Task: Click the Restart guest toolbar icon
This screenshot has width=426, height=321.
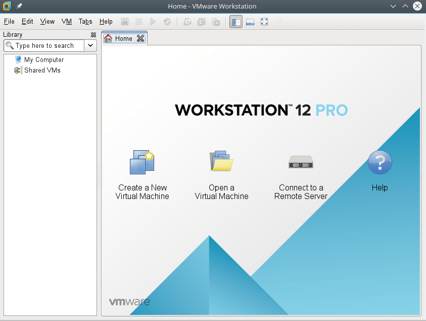Action: (167, 22)
